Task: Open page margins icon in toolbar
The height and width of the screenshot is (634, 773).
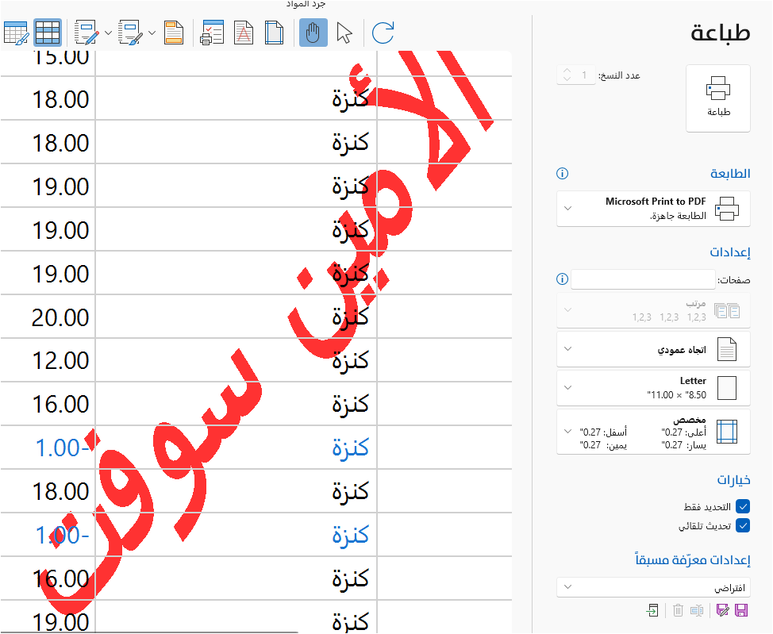Action: pos(274,33)
